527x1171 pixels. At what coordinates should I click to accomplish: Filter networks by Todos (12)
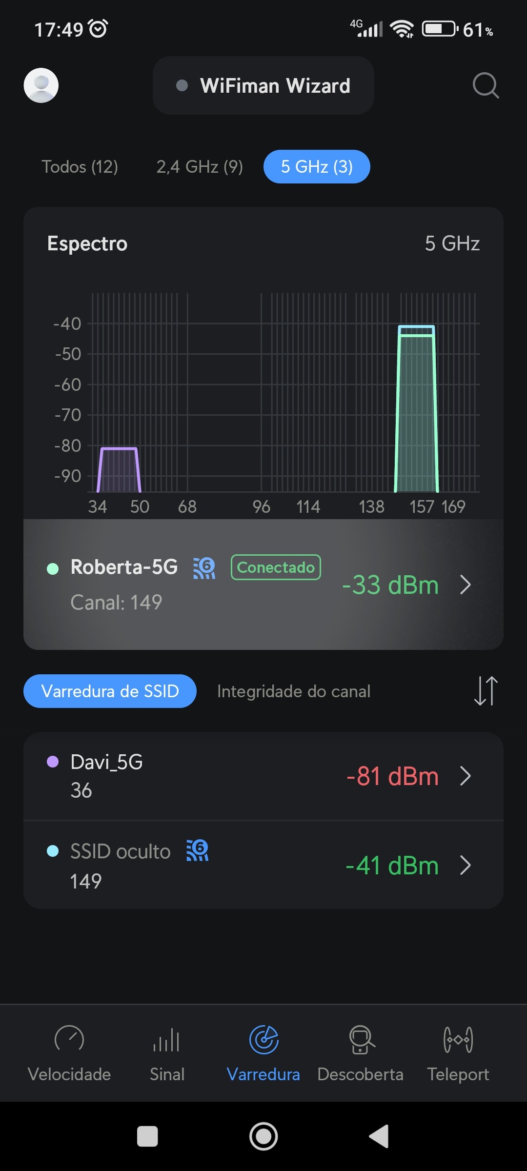(80, 167)
